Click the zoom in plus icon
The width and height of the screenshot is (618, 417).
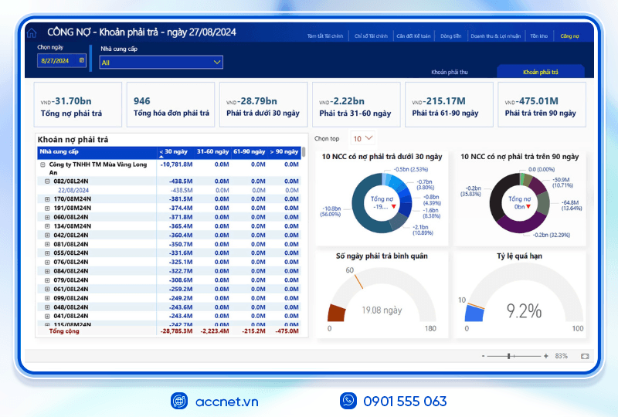tap(546, 356)
